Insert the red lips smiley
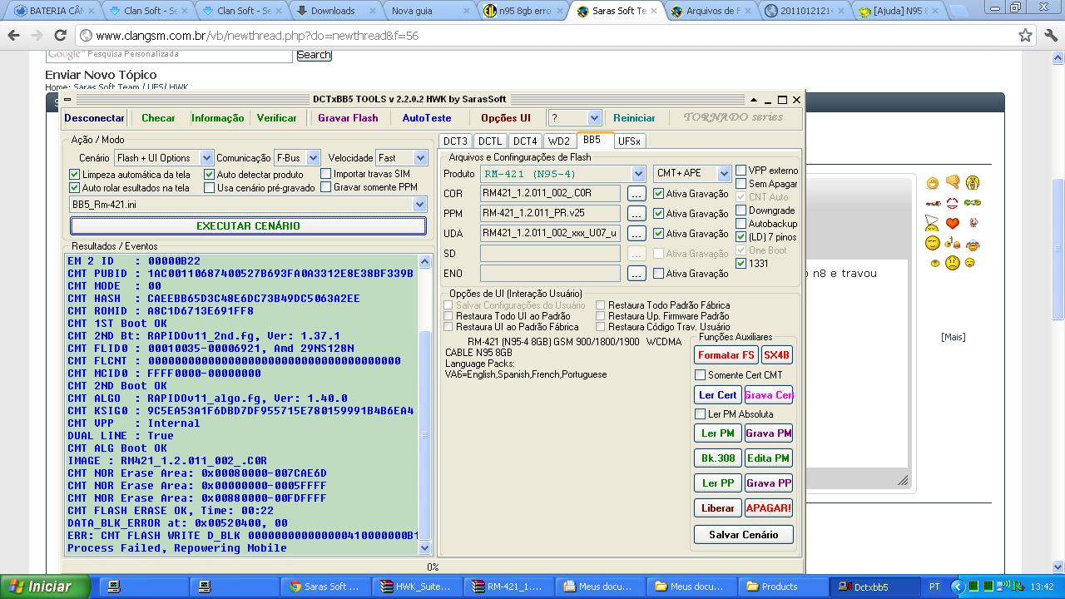 coord(953,203)
